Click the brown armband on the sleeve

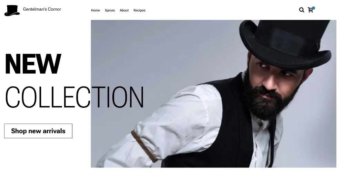tap(144, 146)
